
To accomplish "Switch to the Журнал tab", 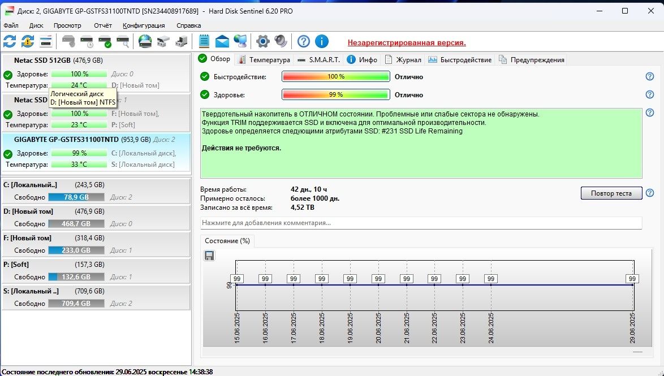I will [403, 60].
